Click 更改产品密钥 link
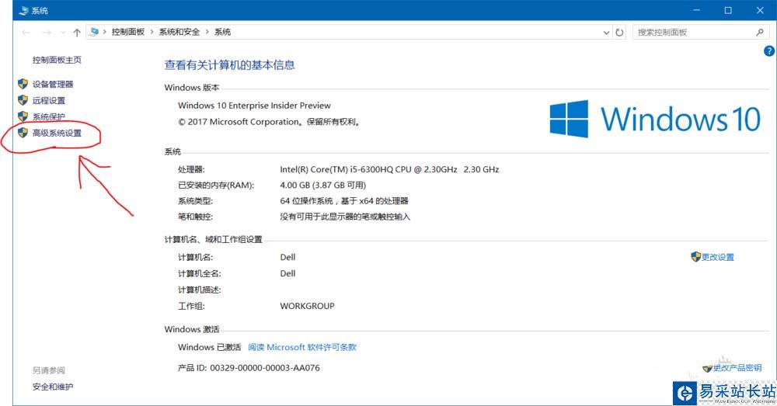 coord(737,368)
